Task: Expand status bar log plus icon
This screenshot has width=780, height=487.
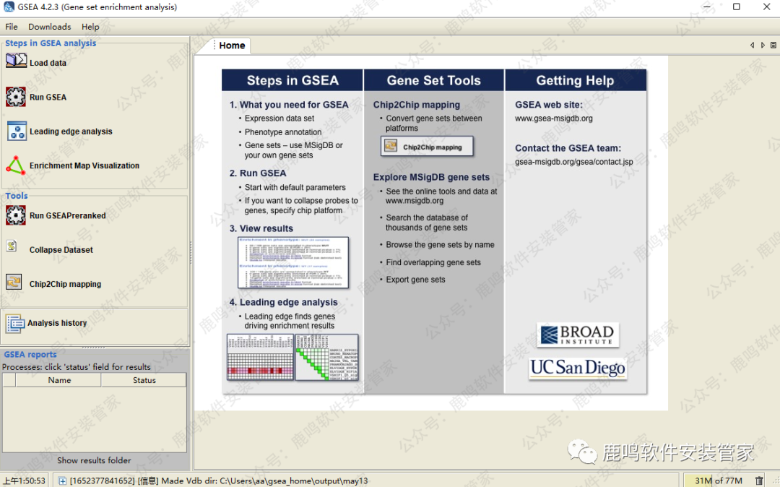Action: click(x=62, y=481)
